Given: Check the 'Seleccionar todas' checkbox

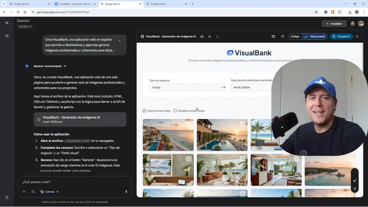Looking at the screenshot, I should click(x=144, y=111).
